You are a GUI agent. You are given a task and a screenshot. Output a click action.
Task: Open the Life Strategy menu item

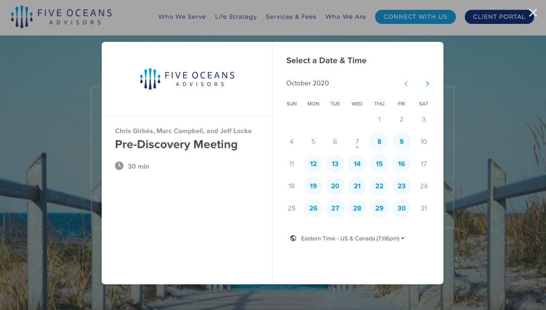pyautogui.click(x=236, y=17)
